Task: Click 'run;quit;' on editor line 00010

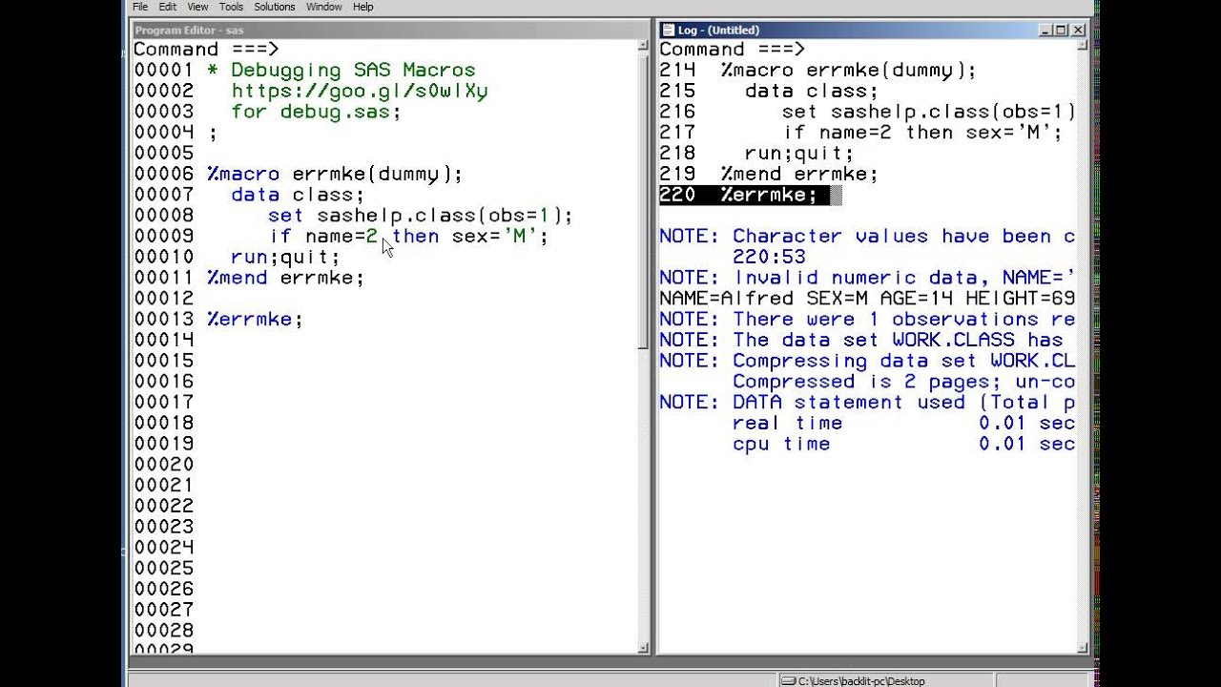Action: pyautogui.click(x=285, y=258)
